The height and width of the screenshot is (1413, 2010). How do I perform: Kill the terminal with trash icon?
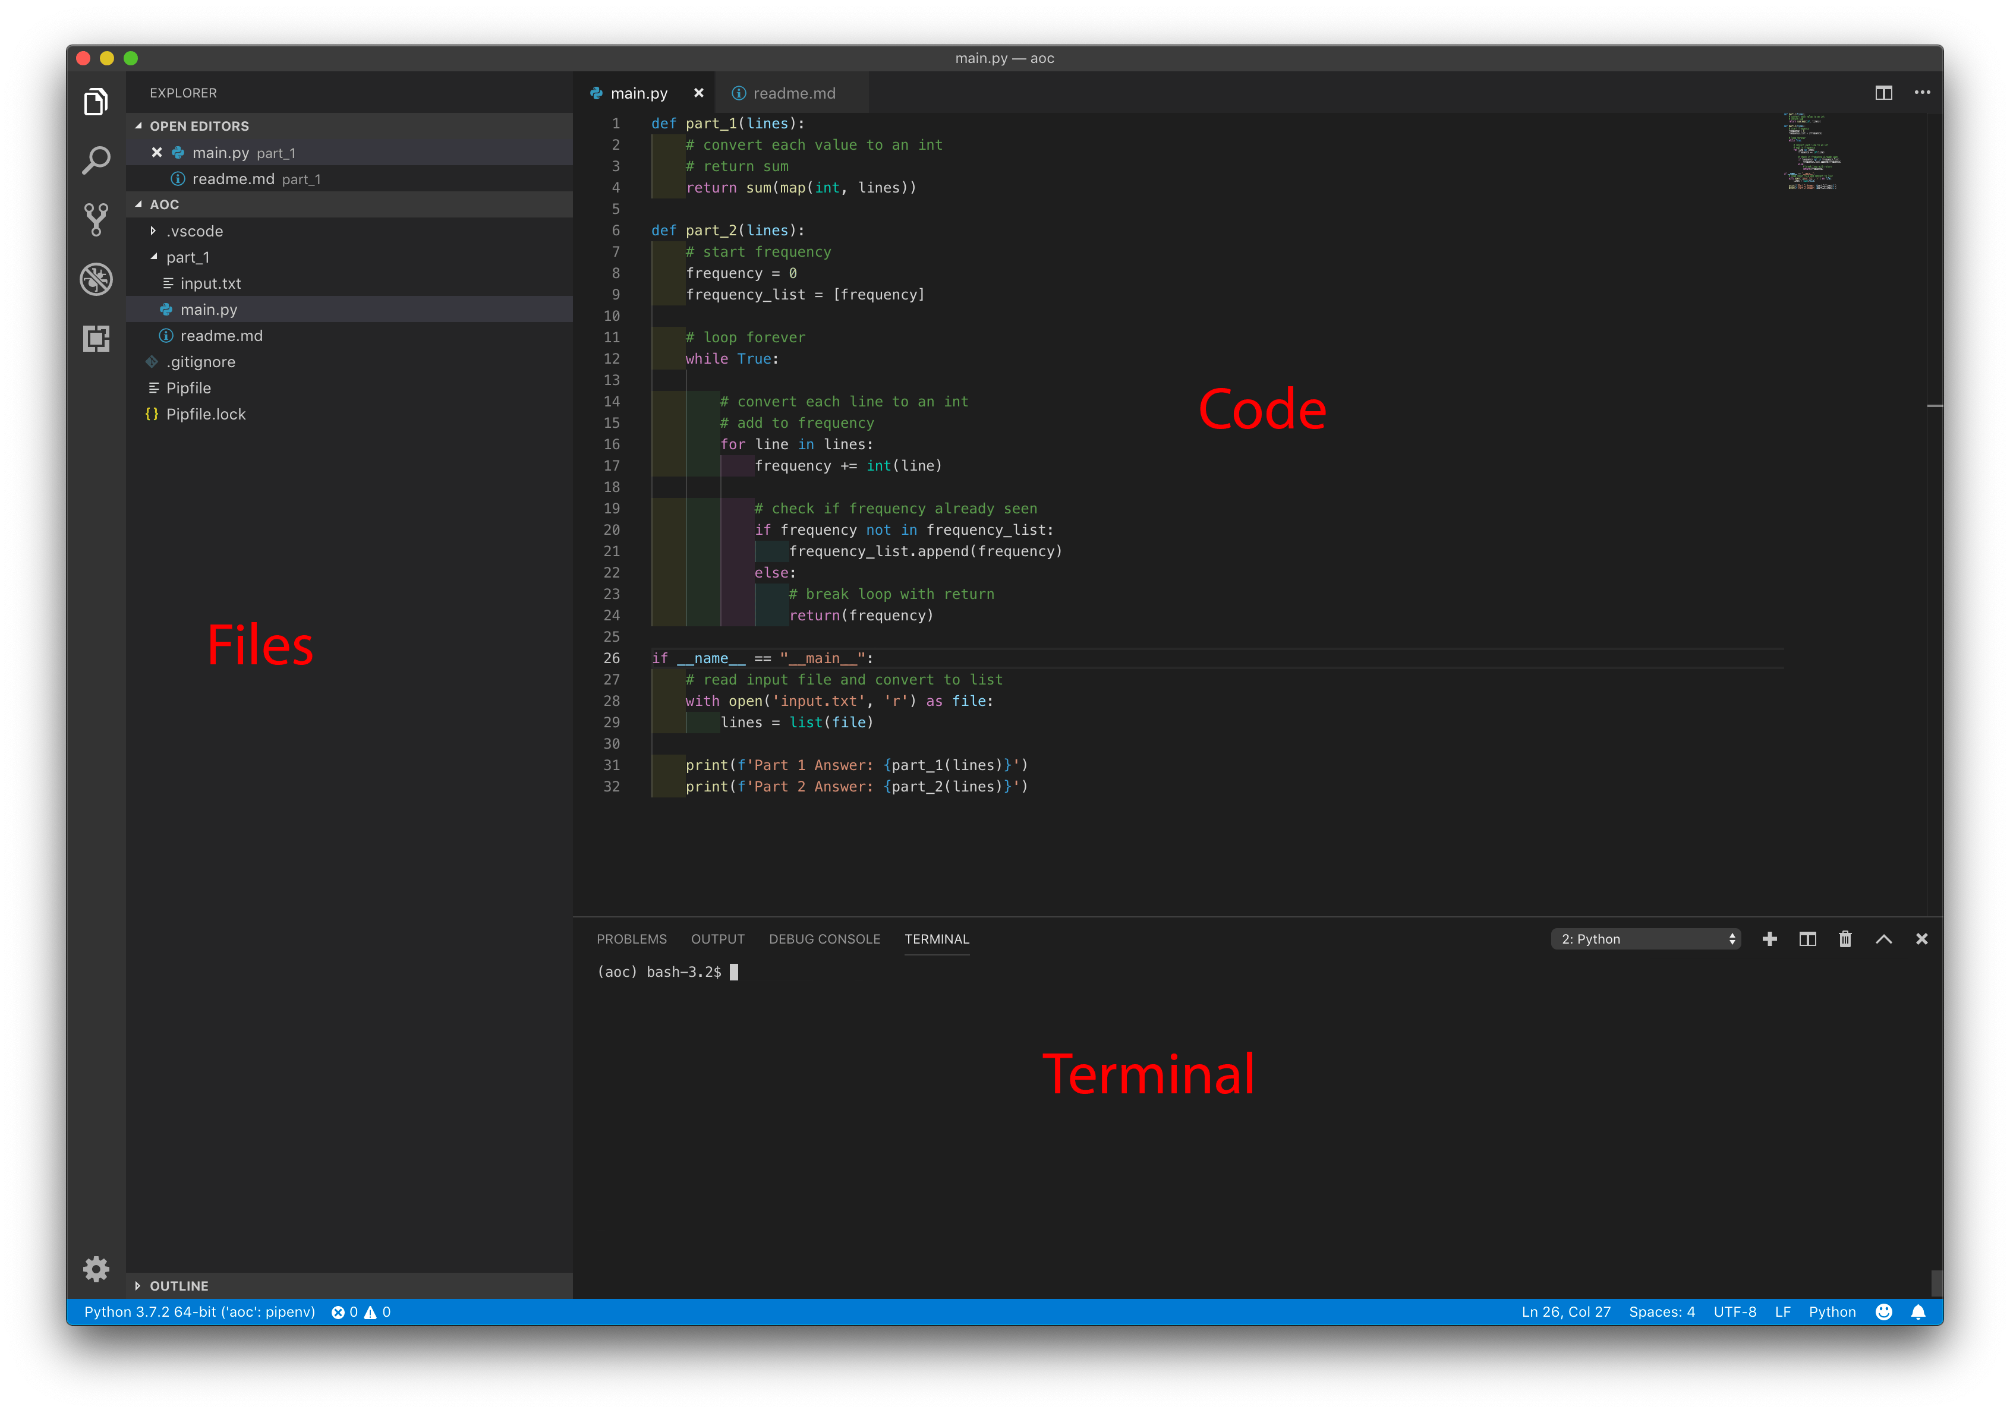click(x=1845, y=938)
